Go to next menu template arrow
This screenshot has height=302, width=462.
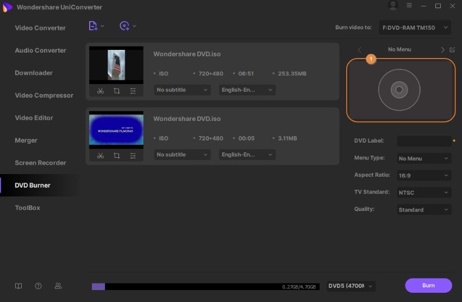click(442, 50)
